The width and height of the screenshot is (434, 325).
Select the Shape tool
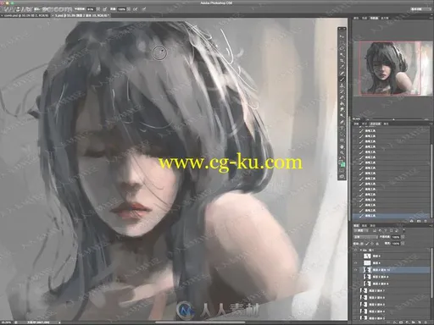coord(342,140)
